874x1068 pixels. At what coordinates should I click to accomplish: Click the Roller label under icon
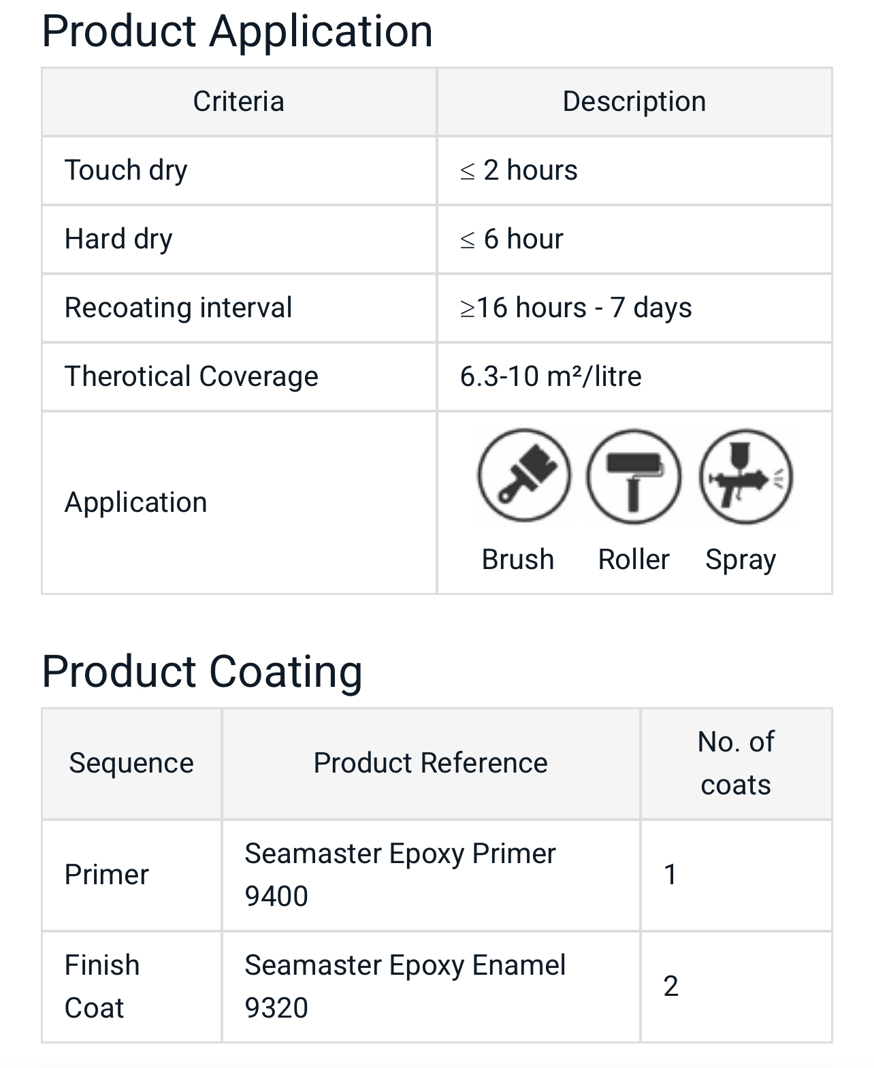tap(634, 560)
